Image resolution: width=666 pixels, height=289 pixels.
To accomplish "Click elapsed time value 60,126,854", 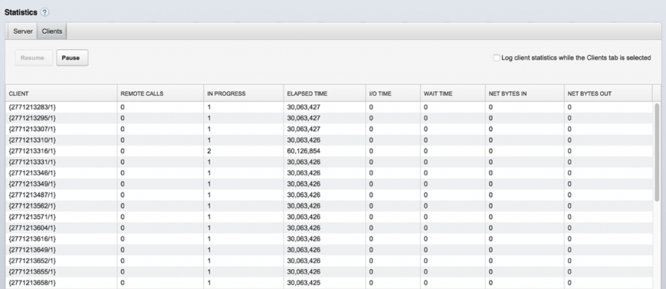I will pos(304,151).
